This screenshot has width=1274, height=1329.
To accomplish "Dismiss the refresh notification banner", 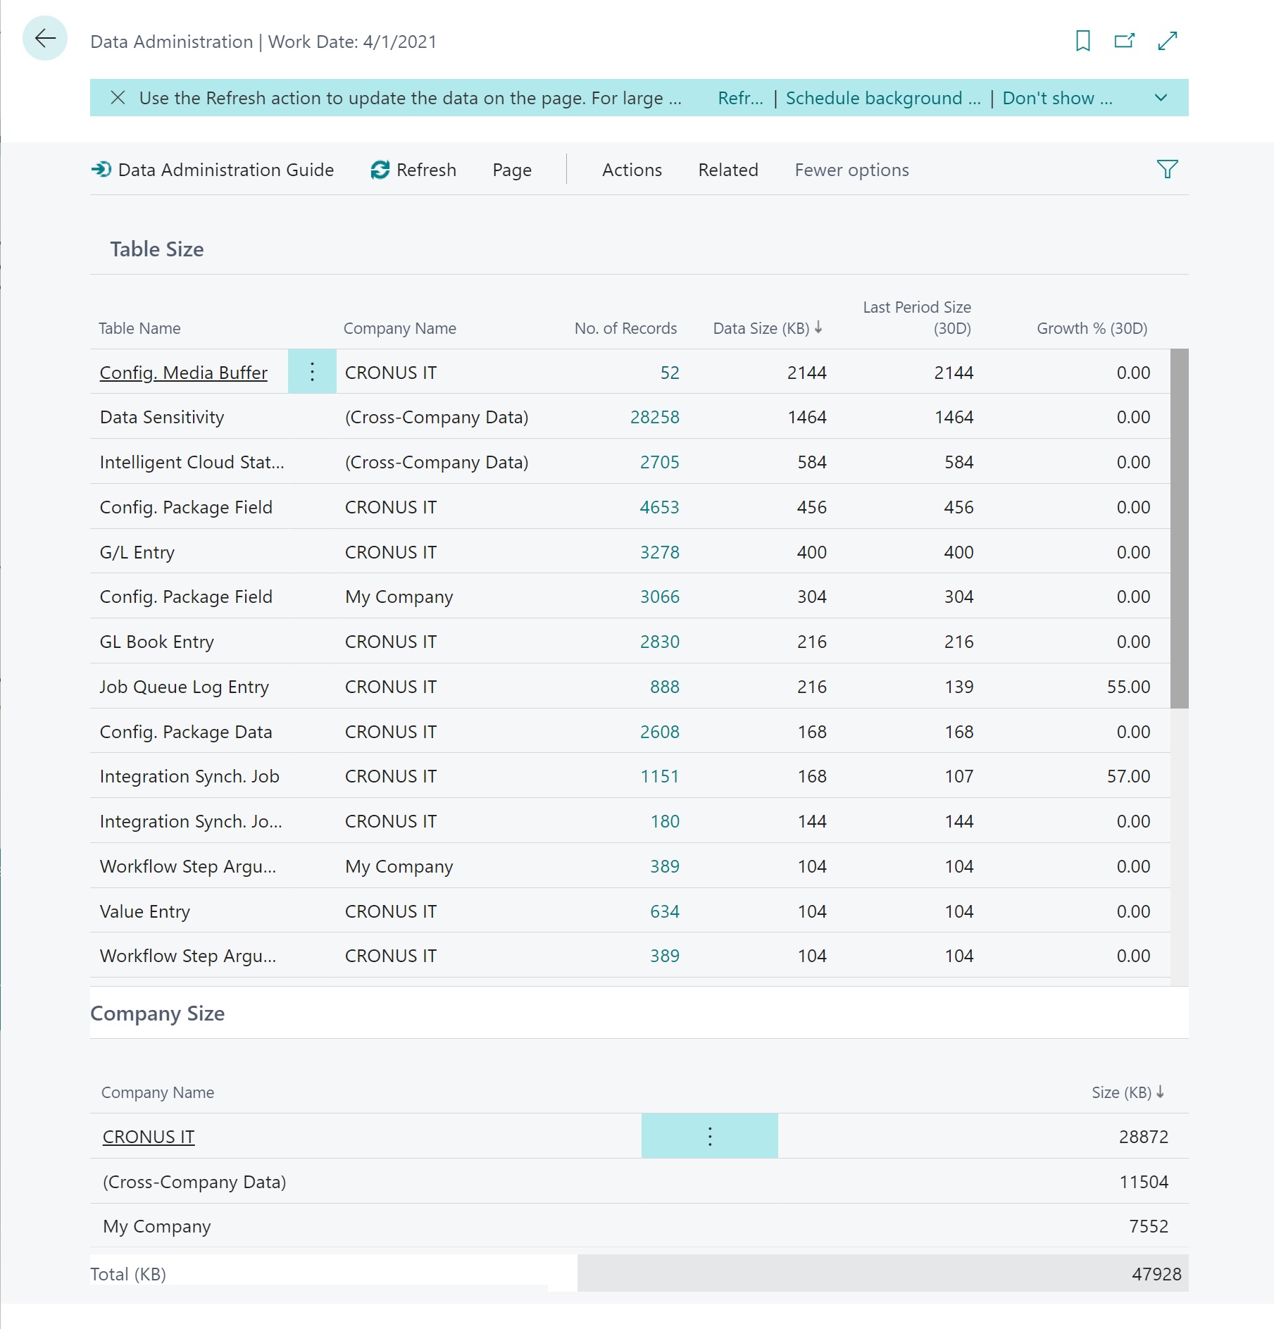I will pos(118,98).
